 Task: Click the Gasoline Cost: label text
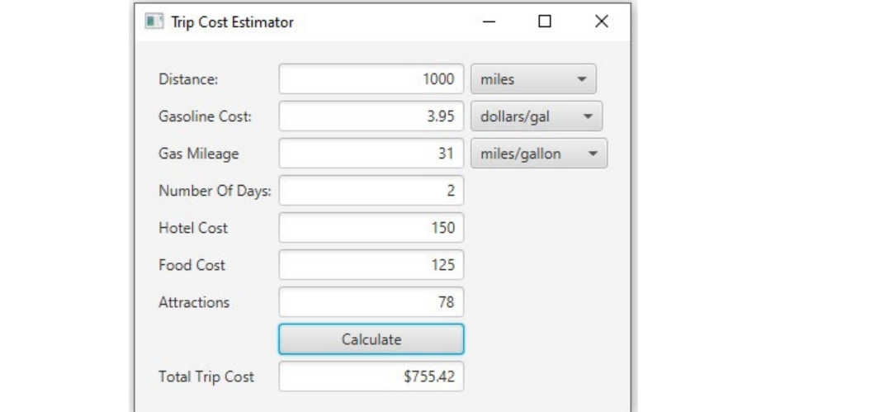(205, 116)
